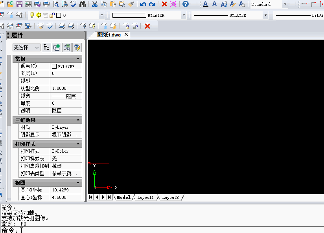Click the layer color square in layer combo
This screenshot has height=233, width=324.
(59, 15)
